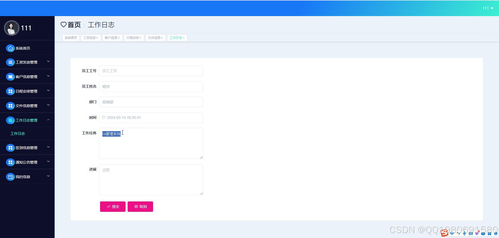The width and height of the screenshot is (499, 238).
Task: Click the 工作日志管理 table icon
Action: [10, 120]
